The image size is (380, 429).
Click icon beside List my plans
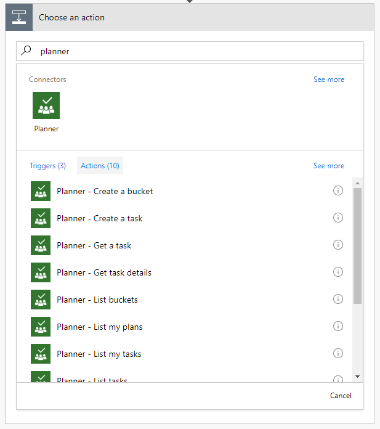[41, 327]
